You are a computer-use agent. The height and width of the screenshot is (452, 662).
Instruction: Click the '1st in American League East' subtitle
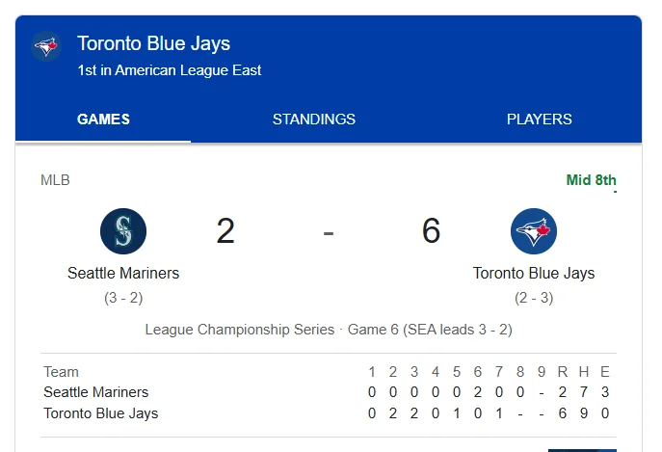pos(170,70)
